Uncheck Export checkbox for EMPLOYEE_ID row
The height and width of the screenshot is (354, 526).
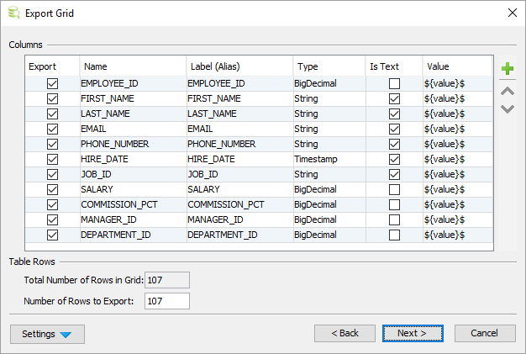click(53, 84)
